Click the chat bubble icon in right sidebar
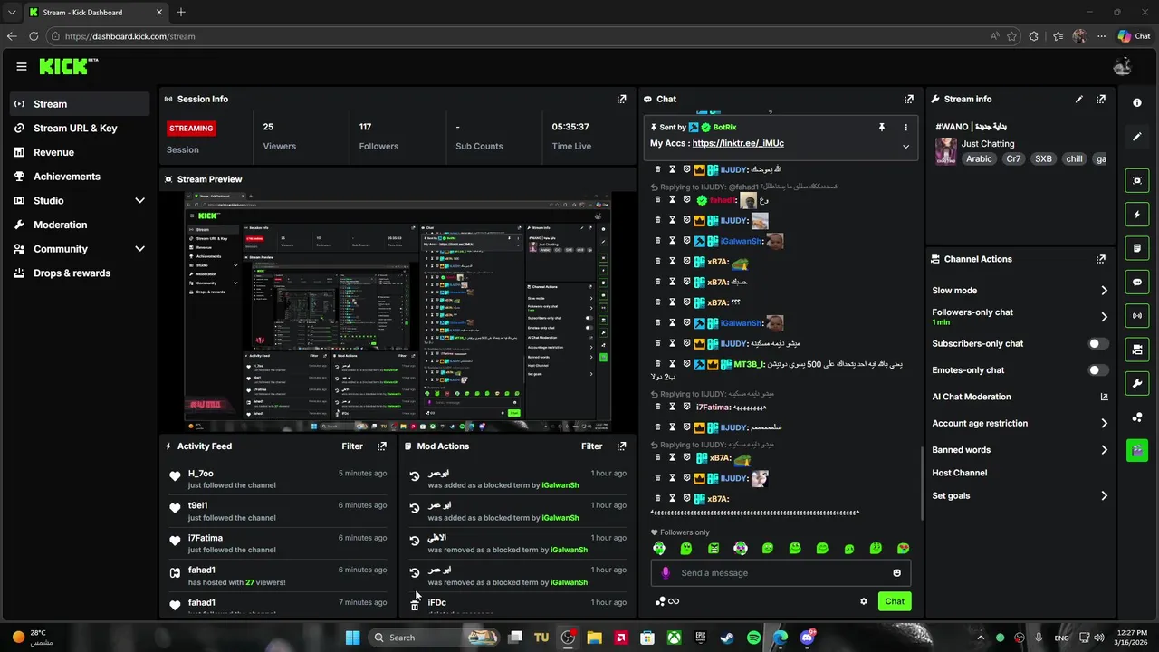 click(1137, 283)
